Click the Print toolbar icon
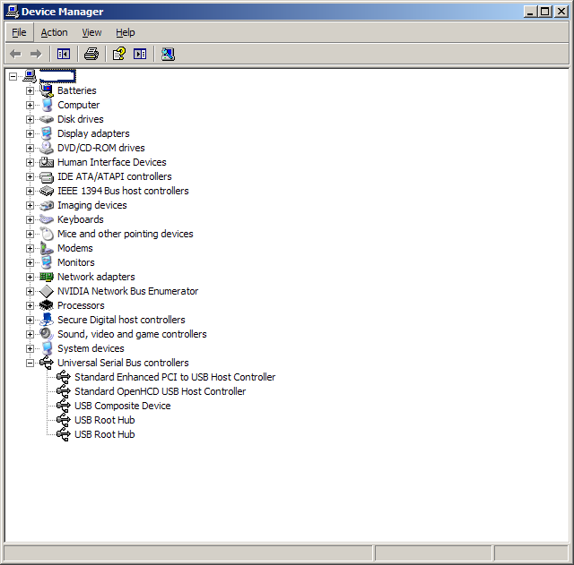 [91, 54]
